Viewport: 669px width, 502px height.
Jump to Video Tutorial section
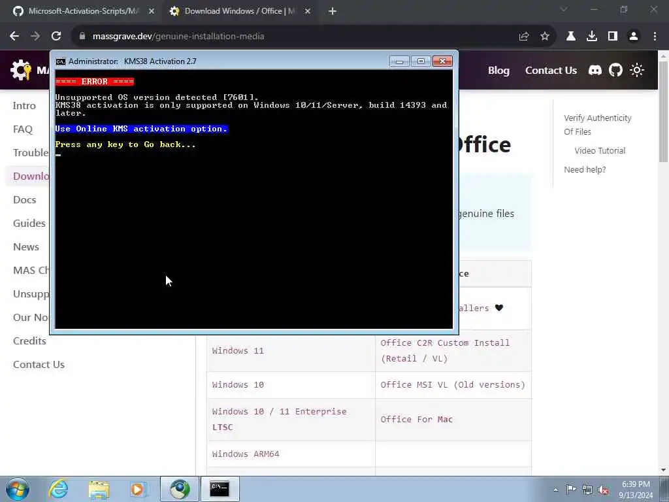(600, 151)
